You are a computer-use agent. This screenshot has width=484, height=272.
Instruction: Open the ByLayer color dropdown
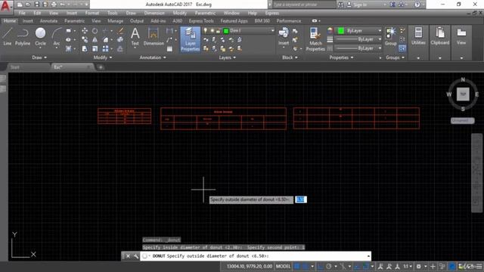(380, 30)
